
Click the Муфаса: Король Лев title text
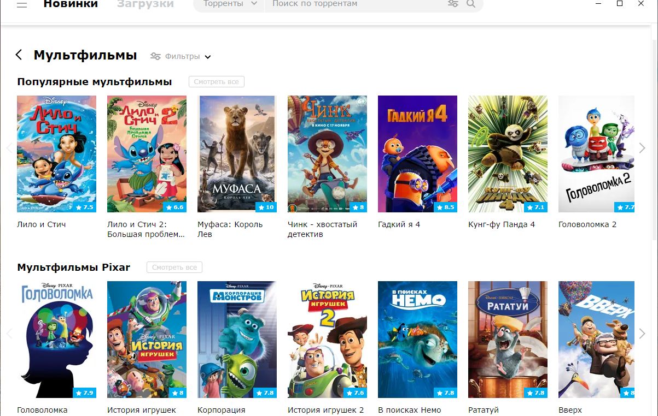[x=230, y=229]
